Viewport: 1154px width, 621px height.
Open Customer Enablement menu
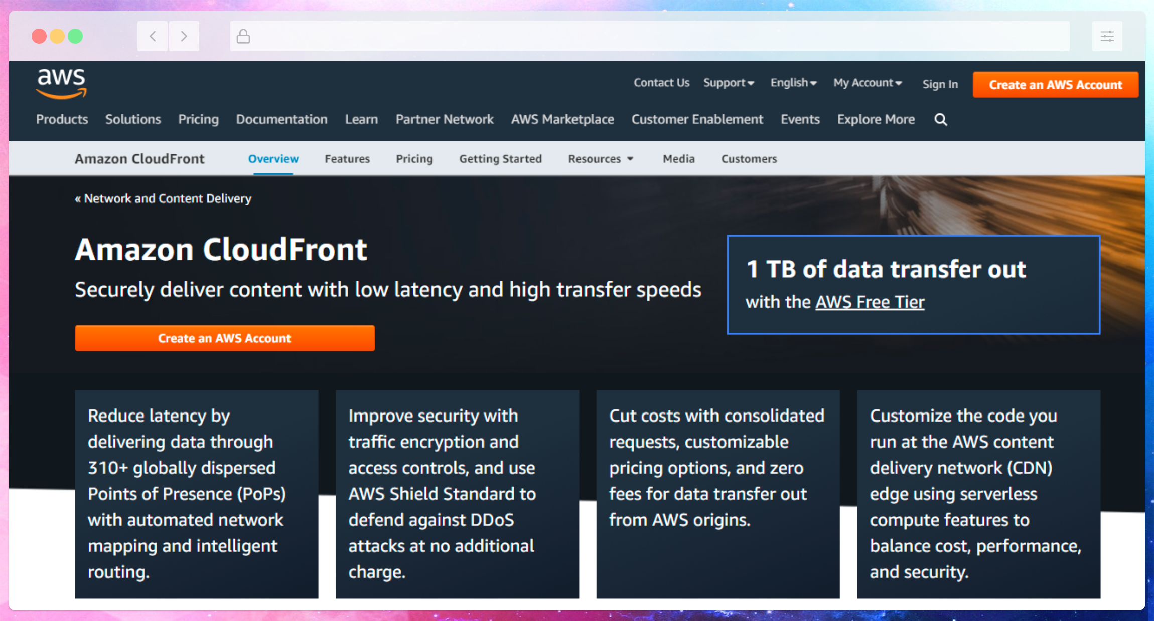(x=697, y=119)
